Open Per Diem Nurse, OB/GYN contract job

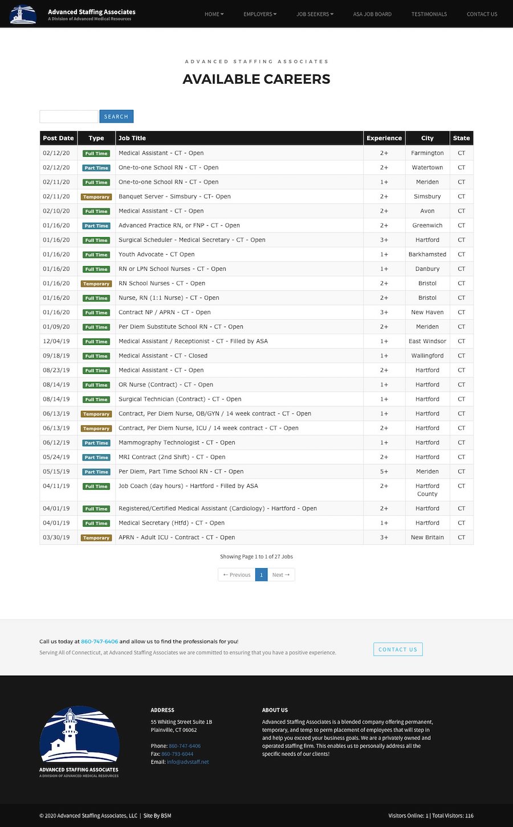(x=215, y=414)
